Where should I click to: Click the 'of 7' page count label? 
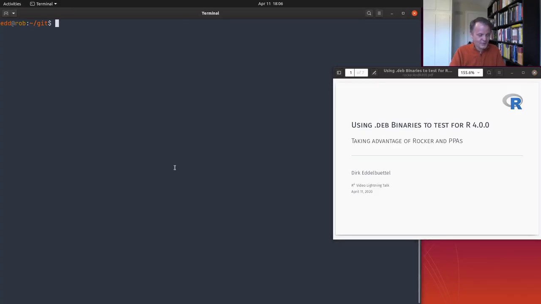(361, 73)
